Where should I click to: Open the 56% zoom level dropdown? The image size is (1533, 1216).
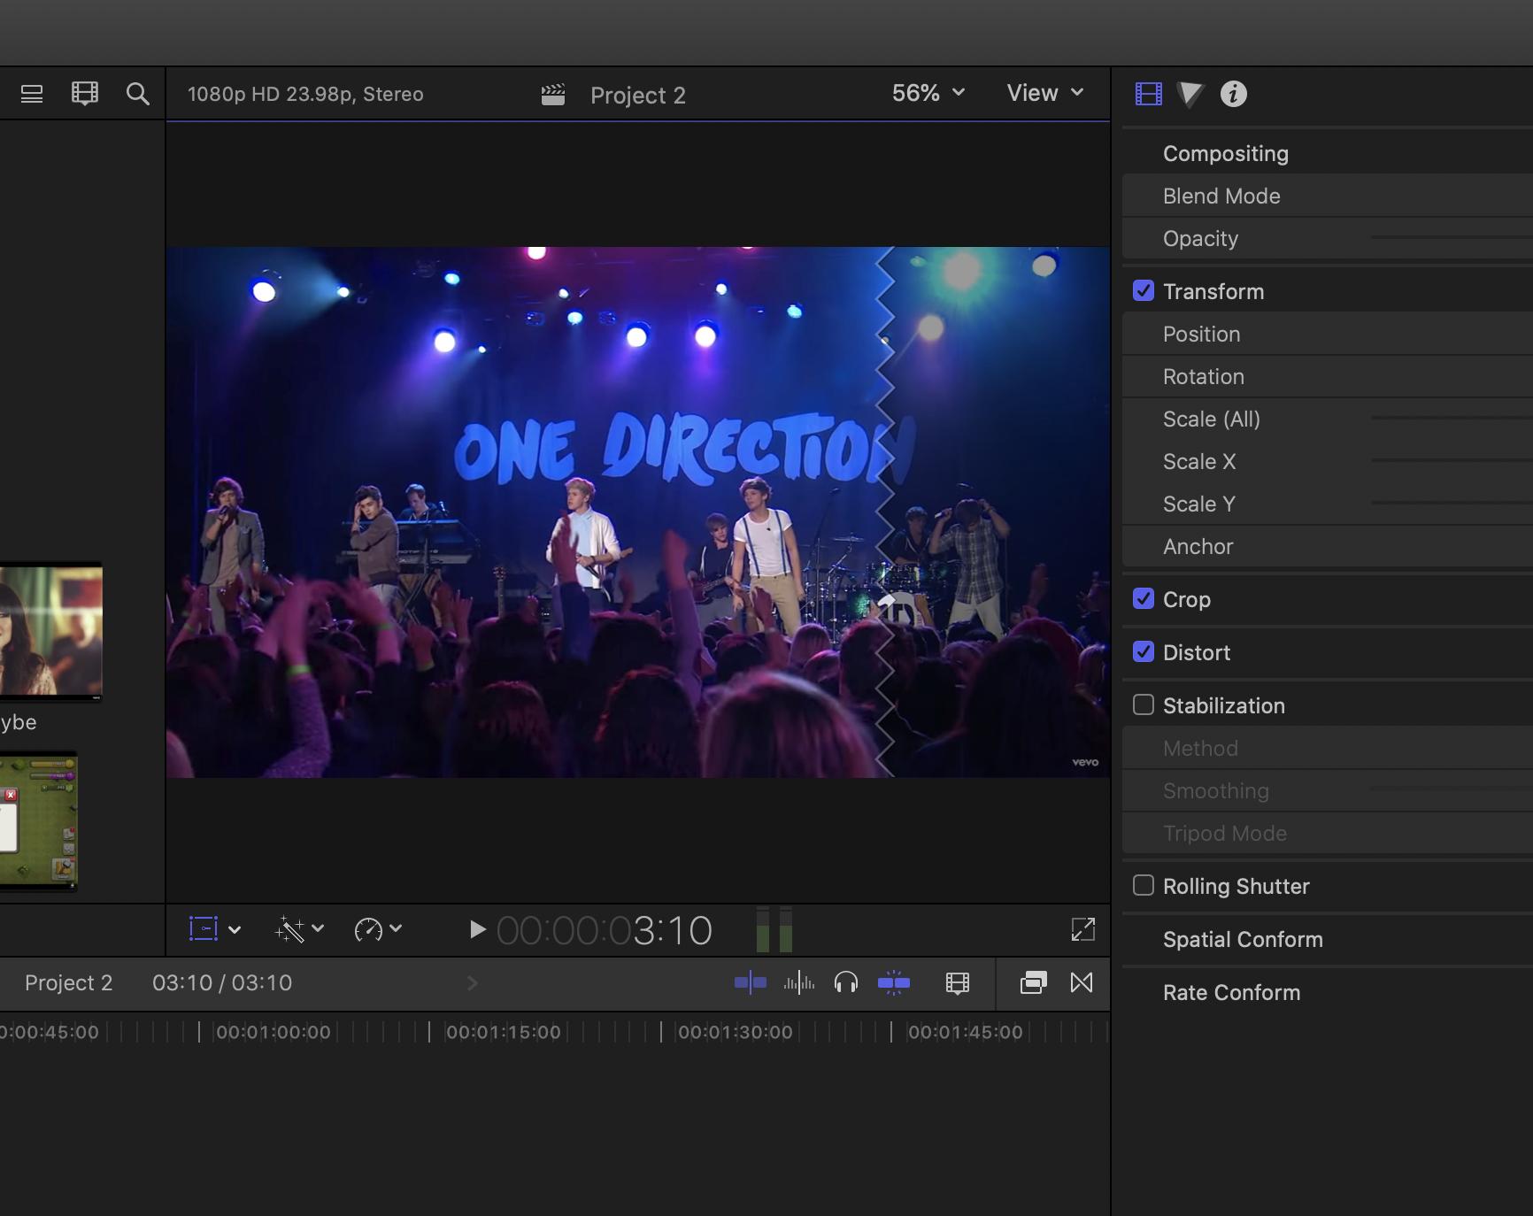(x=928, y=93)
